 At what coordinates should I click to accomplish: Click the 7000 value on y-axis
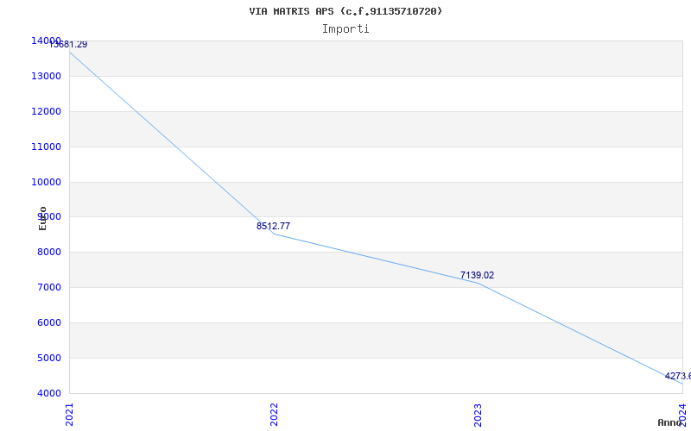click(x=48, y=287)
